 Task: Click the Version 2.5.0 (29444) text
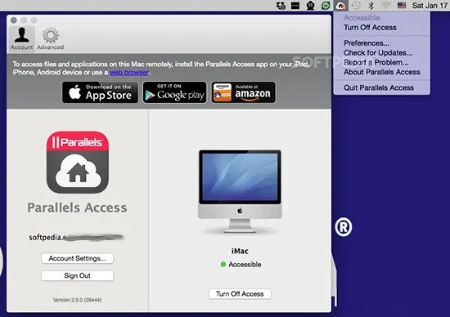(77, 300)
